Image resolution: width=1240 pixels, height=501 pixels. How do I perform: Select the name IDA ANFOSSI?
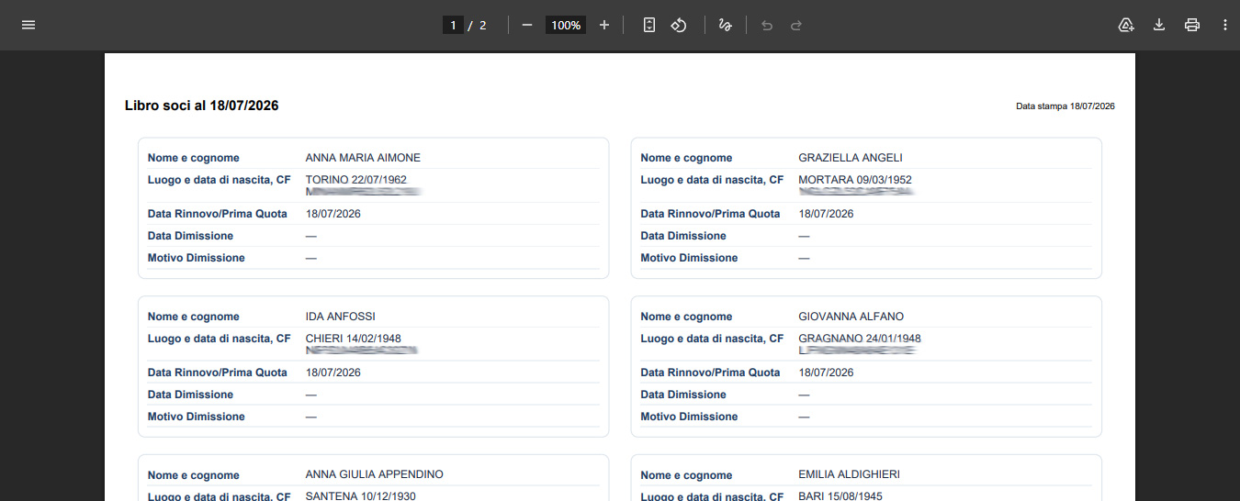click(341, 317)
